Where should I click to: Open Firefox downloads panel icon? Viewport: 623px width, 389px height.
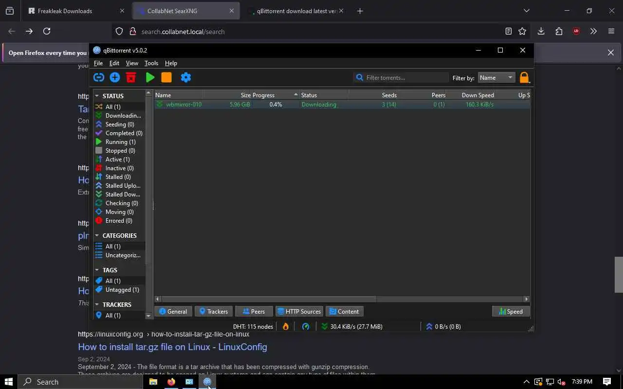[541, 31]
